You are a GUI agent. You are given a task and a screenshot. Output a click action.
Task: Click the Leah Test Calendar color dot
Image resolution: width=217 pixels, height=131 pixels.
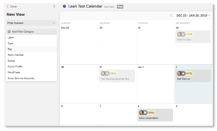[x=65, y=6]
